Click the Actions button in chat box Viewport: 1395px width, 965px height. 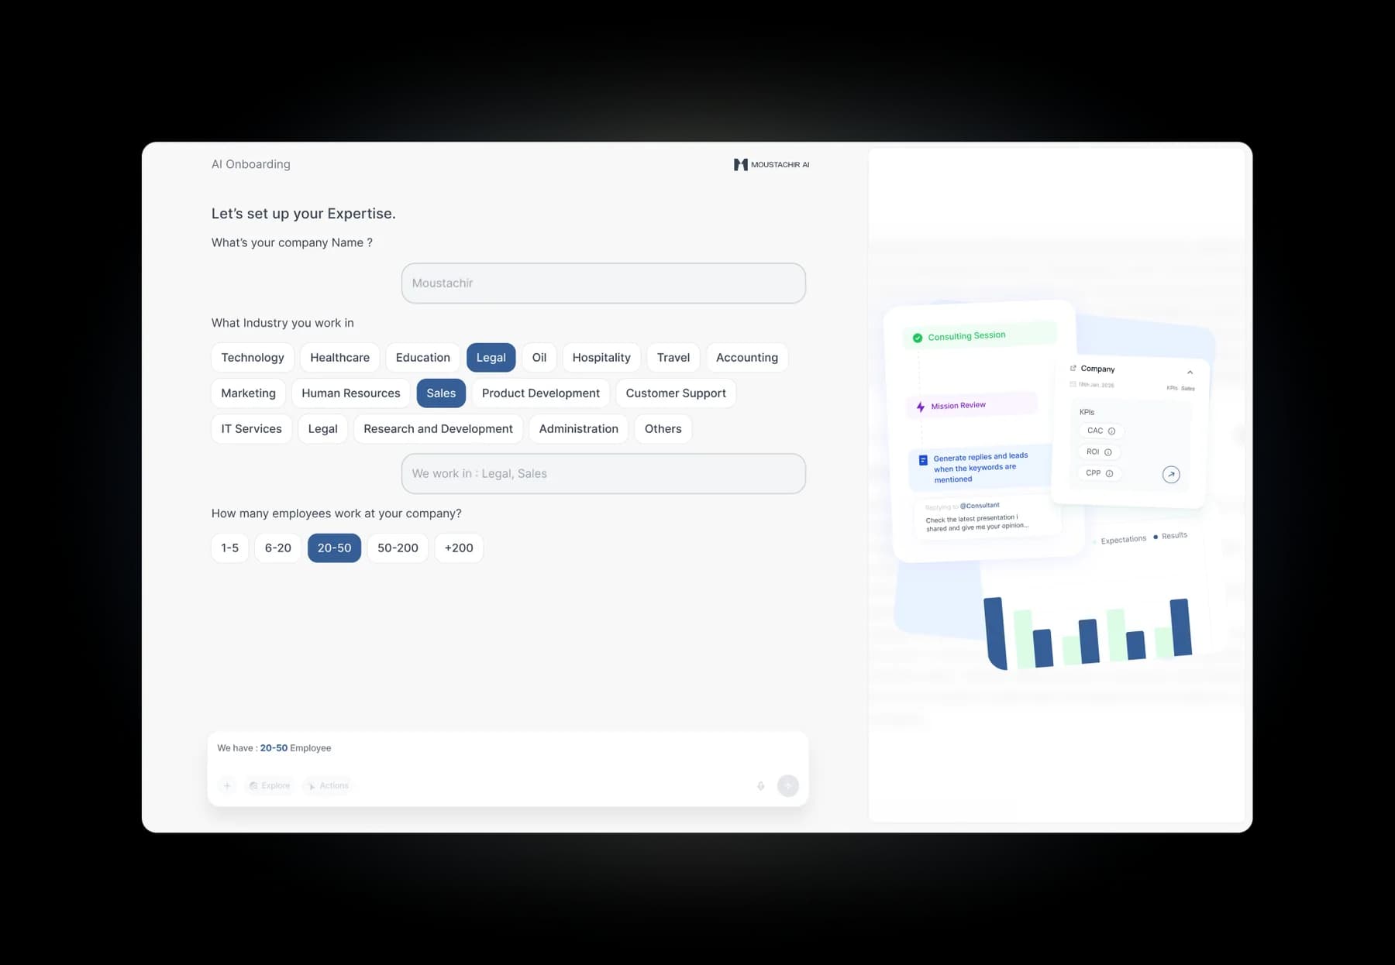pos(329,785)
